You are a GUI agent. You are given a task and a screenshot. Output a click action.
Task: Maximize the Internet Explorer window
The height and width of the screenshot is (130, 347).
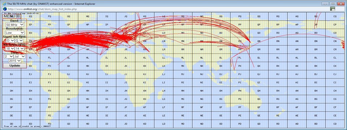click(333, 4)
